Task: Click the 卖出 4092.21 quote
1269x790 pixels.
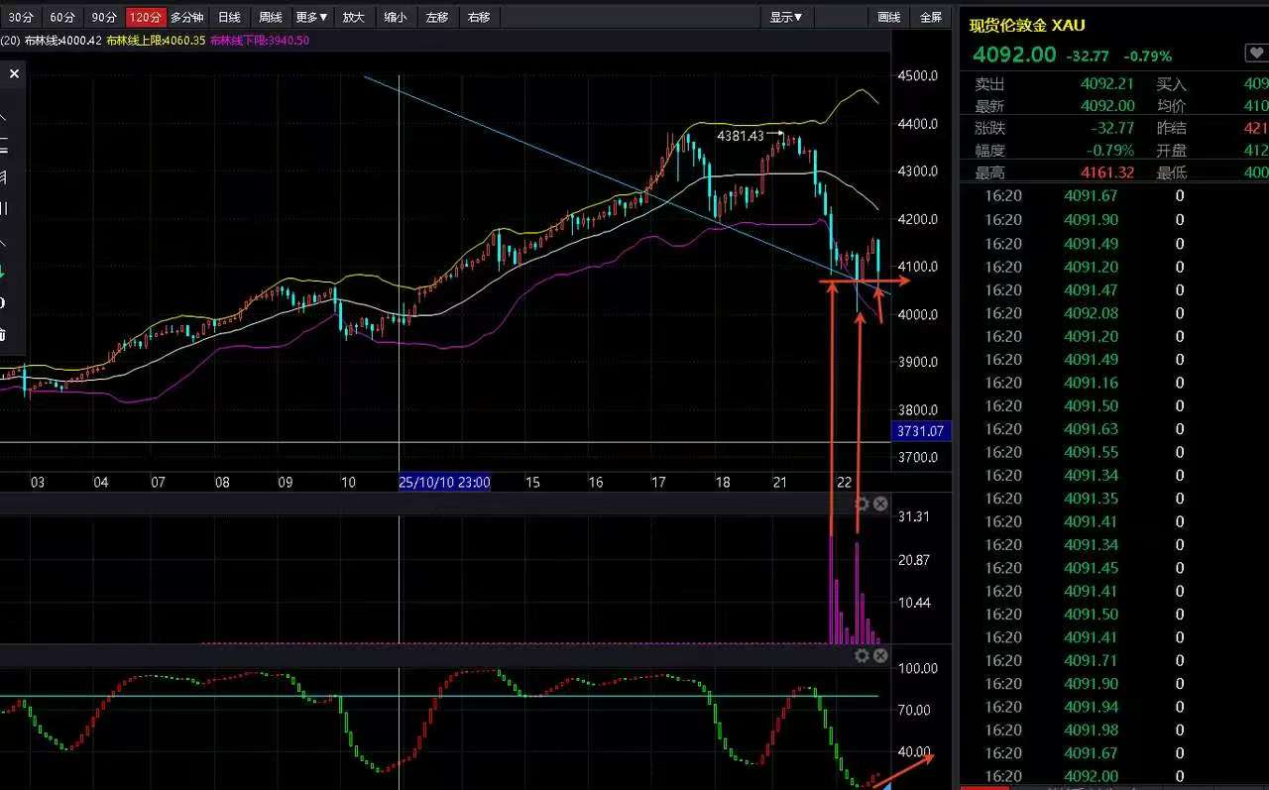Action: point(1107,84)
